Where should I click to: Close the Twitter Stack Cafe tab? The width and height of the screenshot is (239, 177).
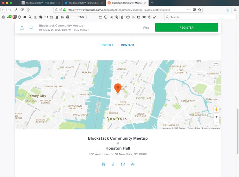[x=102, y=3]
